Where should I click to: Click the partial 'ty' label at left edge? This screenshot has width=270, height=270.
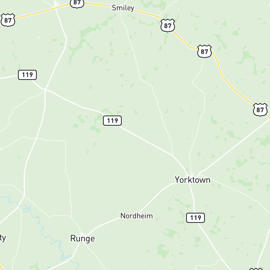tap(3, 238)
